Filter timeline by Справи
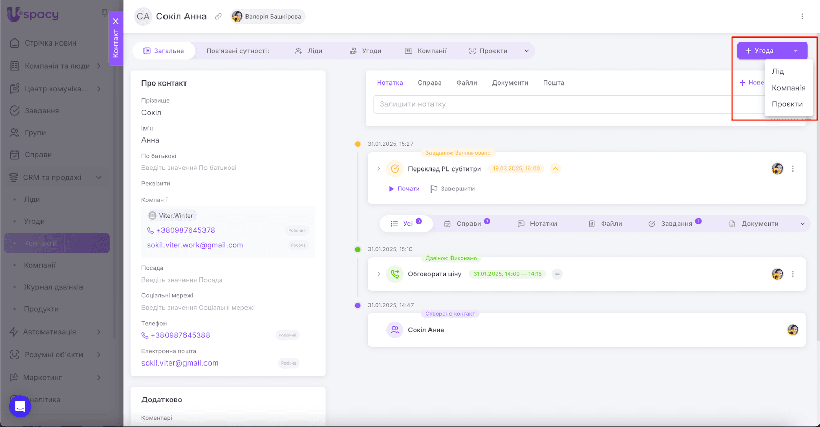The width and height of the screenshot is (820, 427). pyautogui.click(x=467, y=224)
